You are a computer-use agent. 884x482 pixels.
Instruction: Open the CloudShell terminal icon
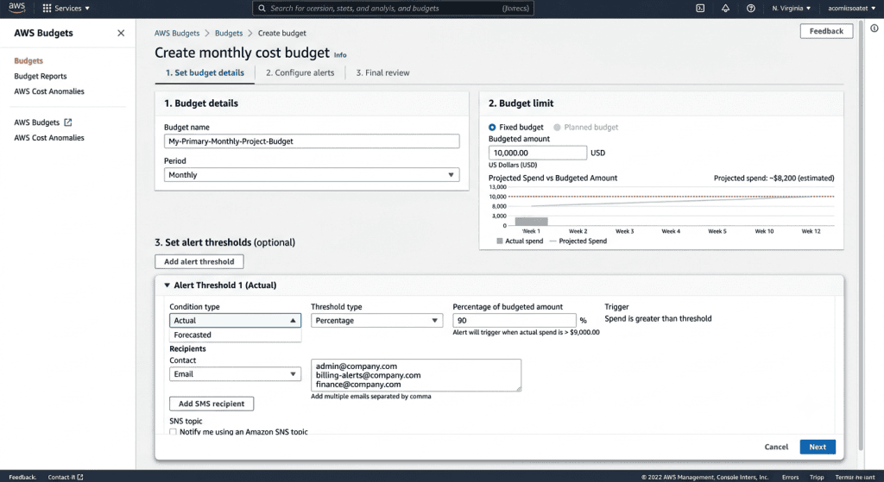pos(700,9)
